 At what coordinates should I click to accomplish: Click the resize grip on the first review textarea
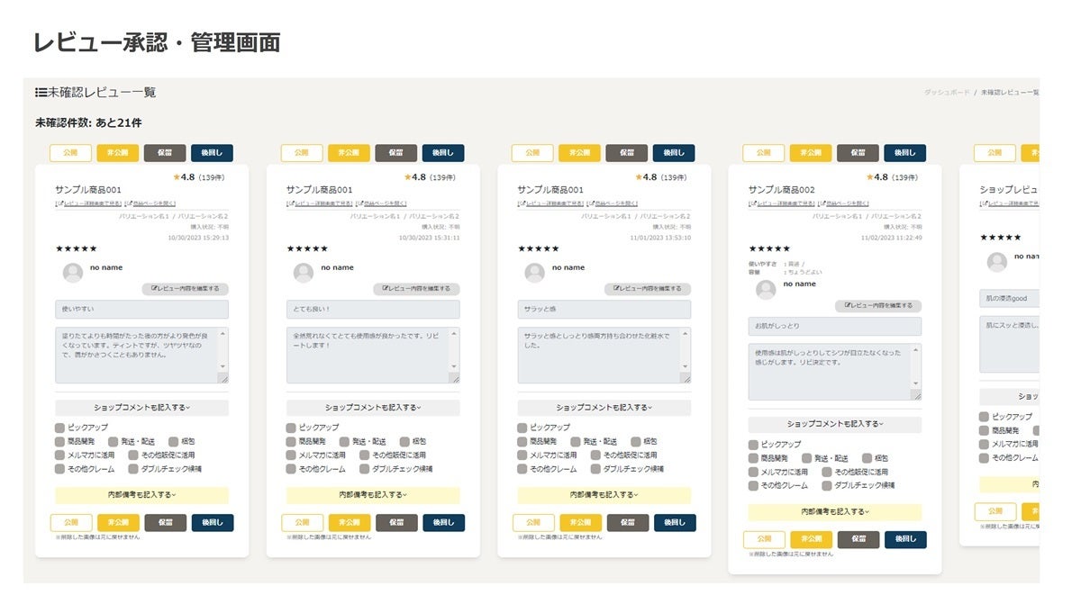(223, 378)
